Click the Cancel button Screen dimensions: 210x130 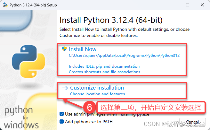click(x=192, y=122)
